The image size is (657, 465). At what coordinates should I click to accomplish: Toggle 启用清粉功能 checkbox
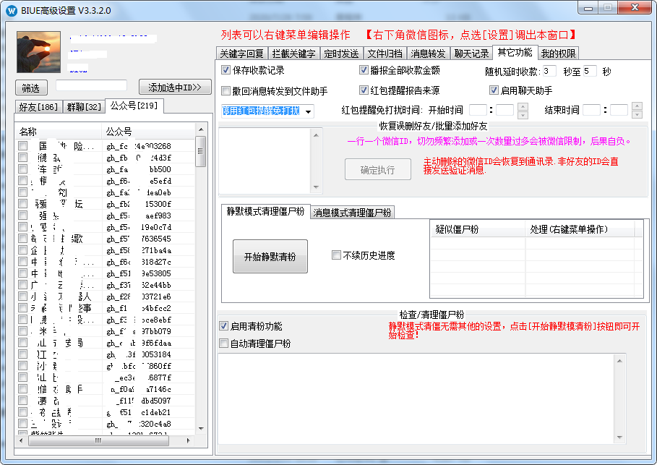click(224, 326)
